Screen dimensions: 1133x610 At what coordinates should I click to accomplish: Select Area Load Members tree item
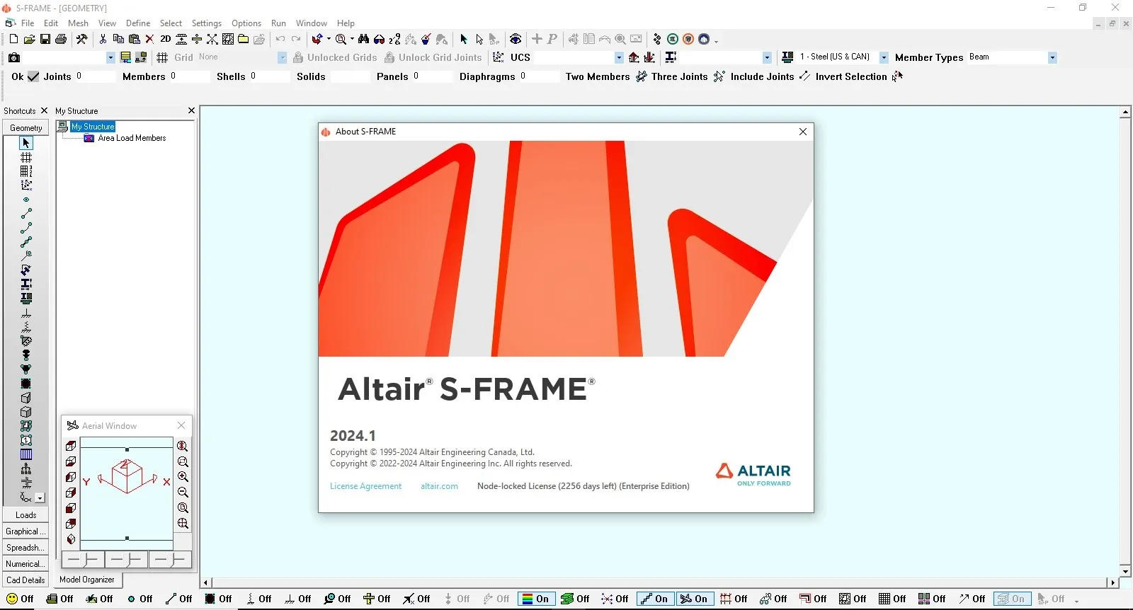click(132, 138)
